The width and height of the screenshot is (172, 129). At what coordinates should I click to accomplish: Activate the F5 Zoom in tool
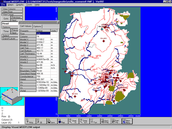tap(74, 121)
